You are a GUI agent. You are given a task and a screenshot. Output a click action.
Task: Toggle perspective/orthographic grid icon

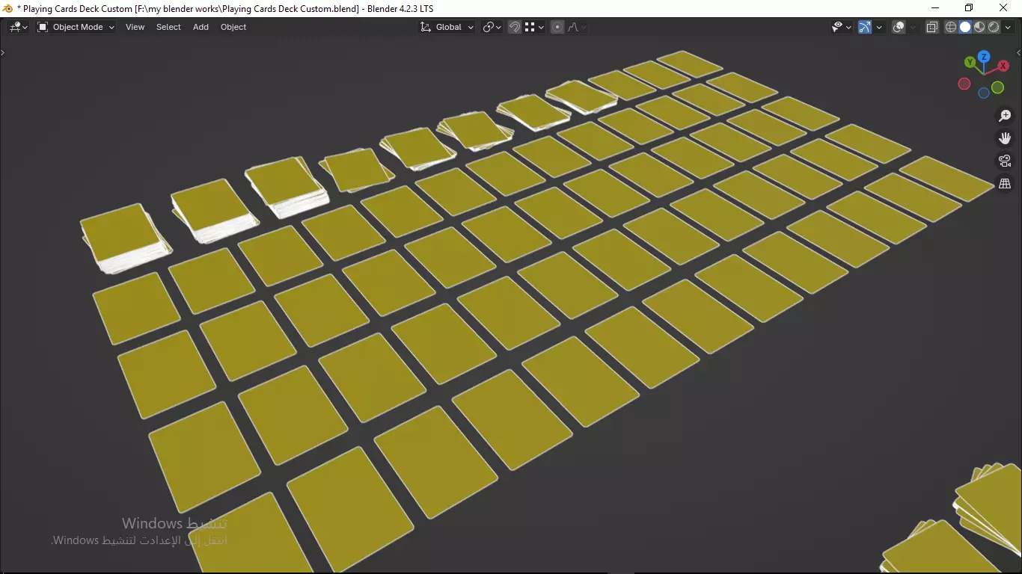pos(1005,183)
